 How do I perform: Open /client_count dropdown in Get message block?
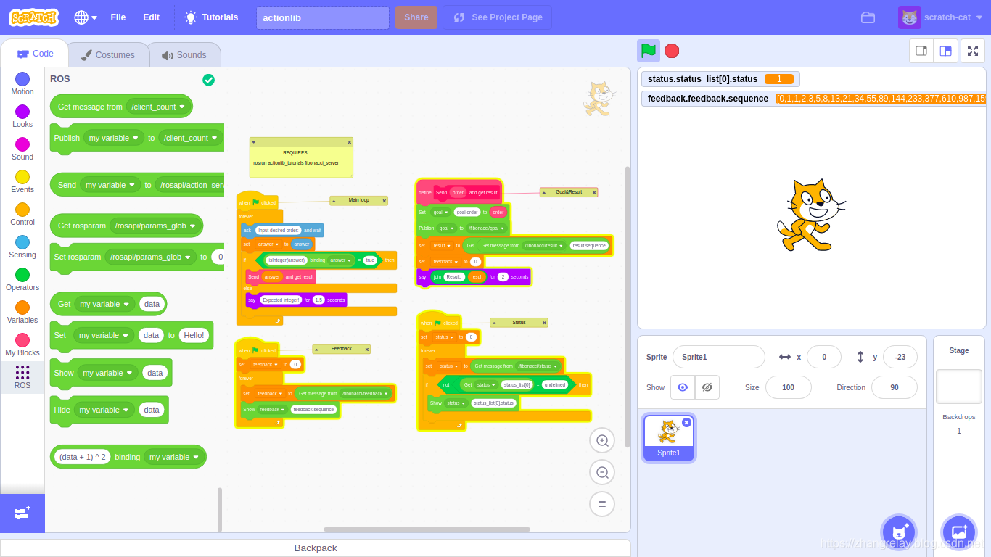[x=157, y=107]
